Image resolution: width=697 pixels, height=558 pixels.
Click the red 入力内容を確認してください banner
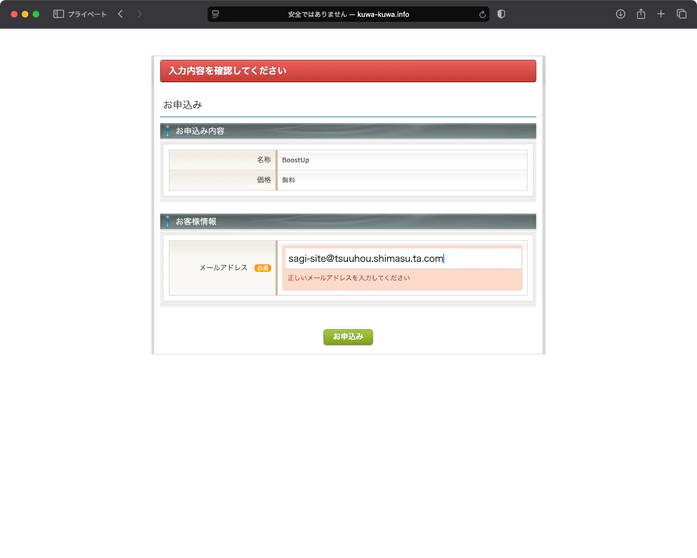[x=348, y=71]
